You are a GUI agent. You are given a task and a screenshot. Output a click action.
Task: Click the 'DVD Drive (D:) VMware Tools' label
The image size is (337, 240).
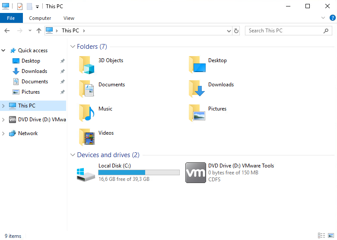(241, 166)
